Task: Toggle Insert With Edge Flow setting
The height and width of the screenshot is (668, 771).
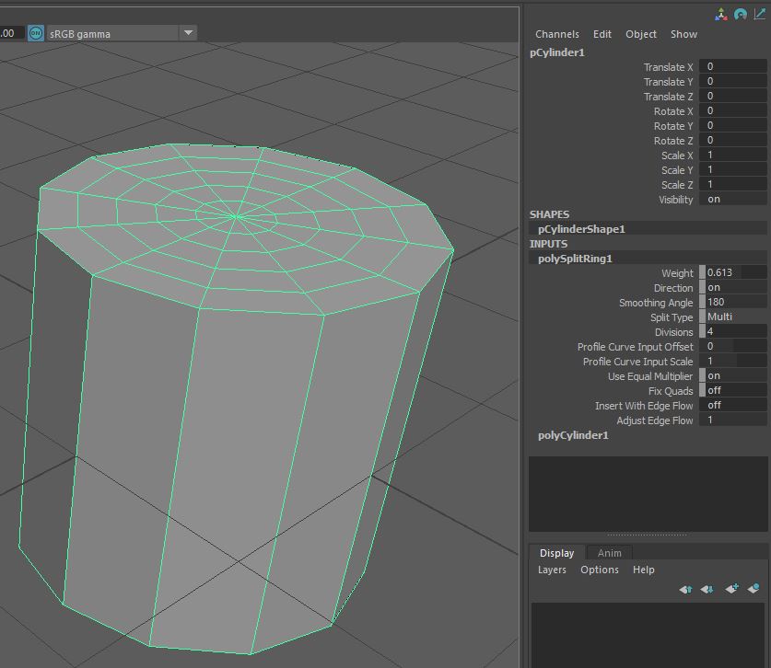Action: click(732, 405)
